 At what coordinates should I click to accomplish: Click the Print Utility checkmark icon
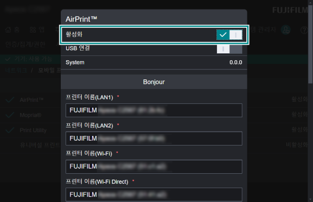10,130
